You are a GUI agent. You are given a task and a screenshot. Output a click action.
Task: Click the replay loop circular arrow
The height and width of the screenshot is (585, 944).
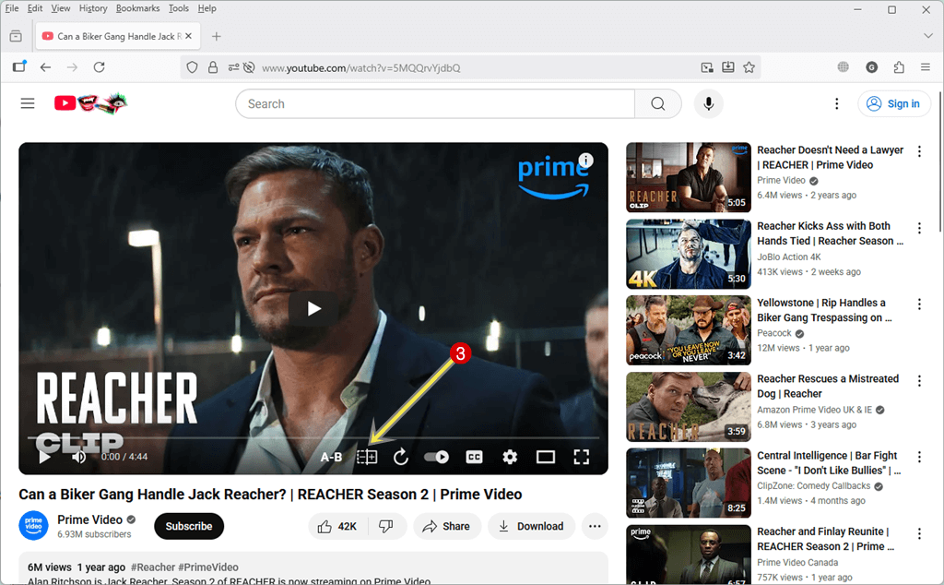[x=401, y=458]
